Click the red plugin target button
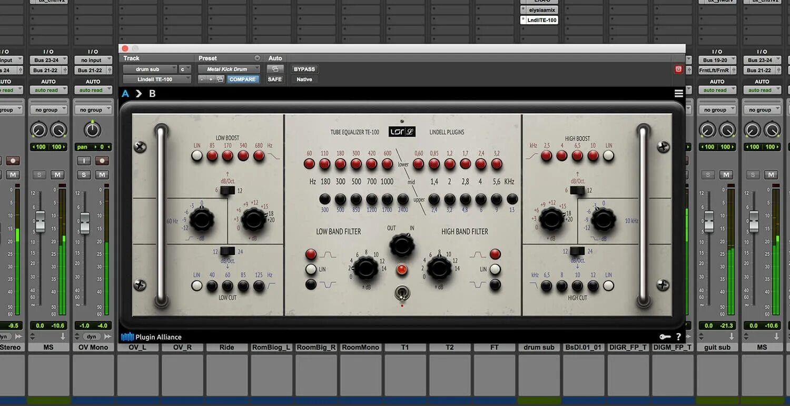This screenshot has width=790, height=406. click(x=678, y=69)
